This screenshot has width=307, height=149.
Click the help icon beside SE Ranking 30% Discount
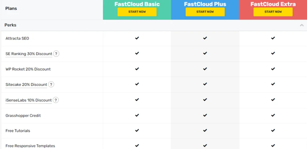(x=56, y=54)
